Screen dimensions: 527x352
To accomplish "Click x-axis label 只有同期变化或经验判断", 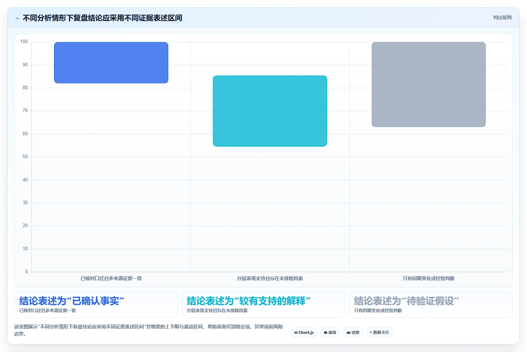I will tap(429, 278).
